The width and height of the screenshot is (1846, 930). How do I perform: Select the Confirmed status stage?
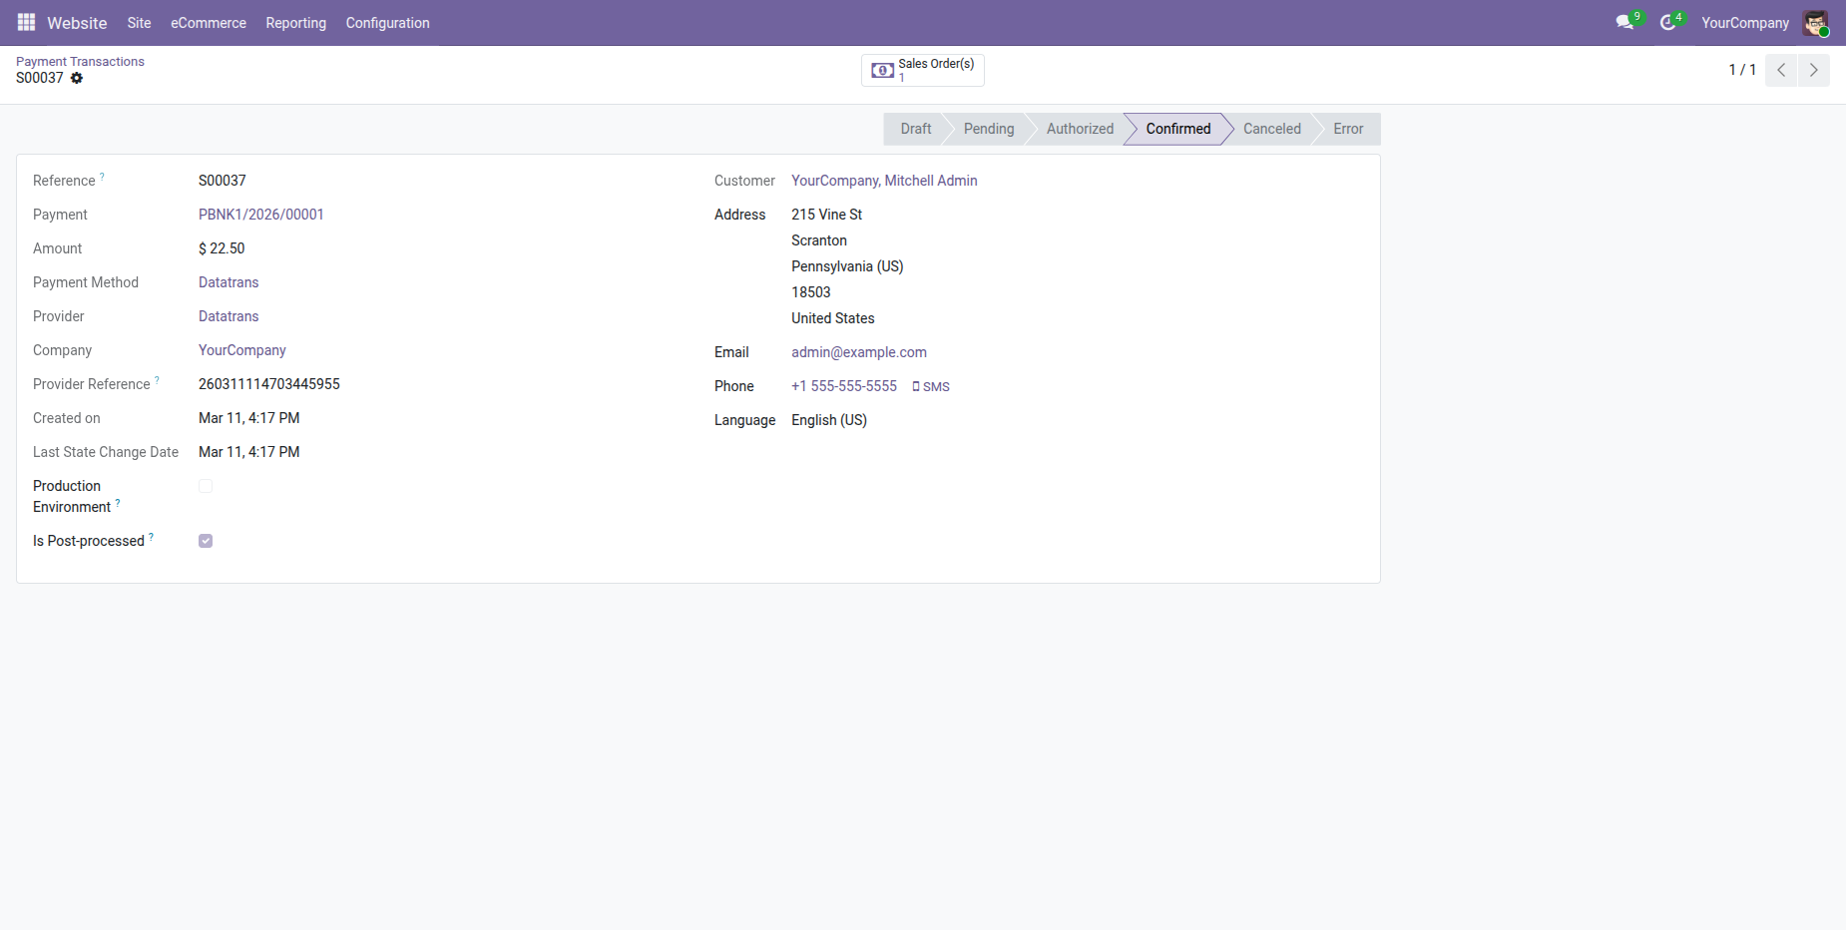(1178, 129)
